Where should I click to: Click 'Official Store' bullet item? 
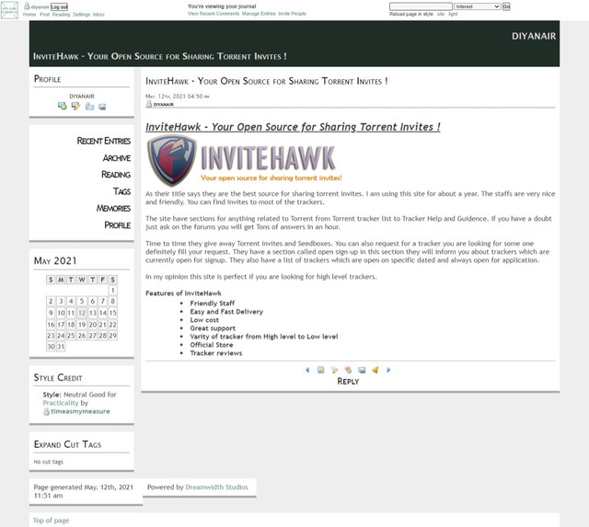click(212, 345)
